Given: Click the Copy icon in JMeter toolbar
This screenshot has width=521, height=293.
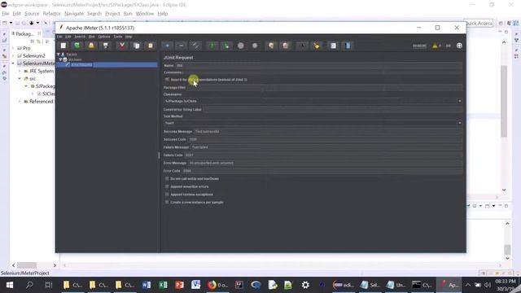Looking at the screenshot, I should pyautogui.click(x=136, y=46).
